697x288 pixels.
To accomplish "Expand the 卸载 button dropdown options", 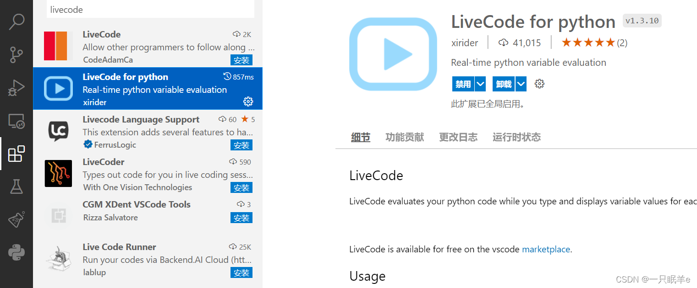I will coord(521,84).
